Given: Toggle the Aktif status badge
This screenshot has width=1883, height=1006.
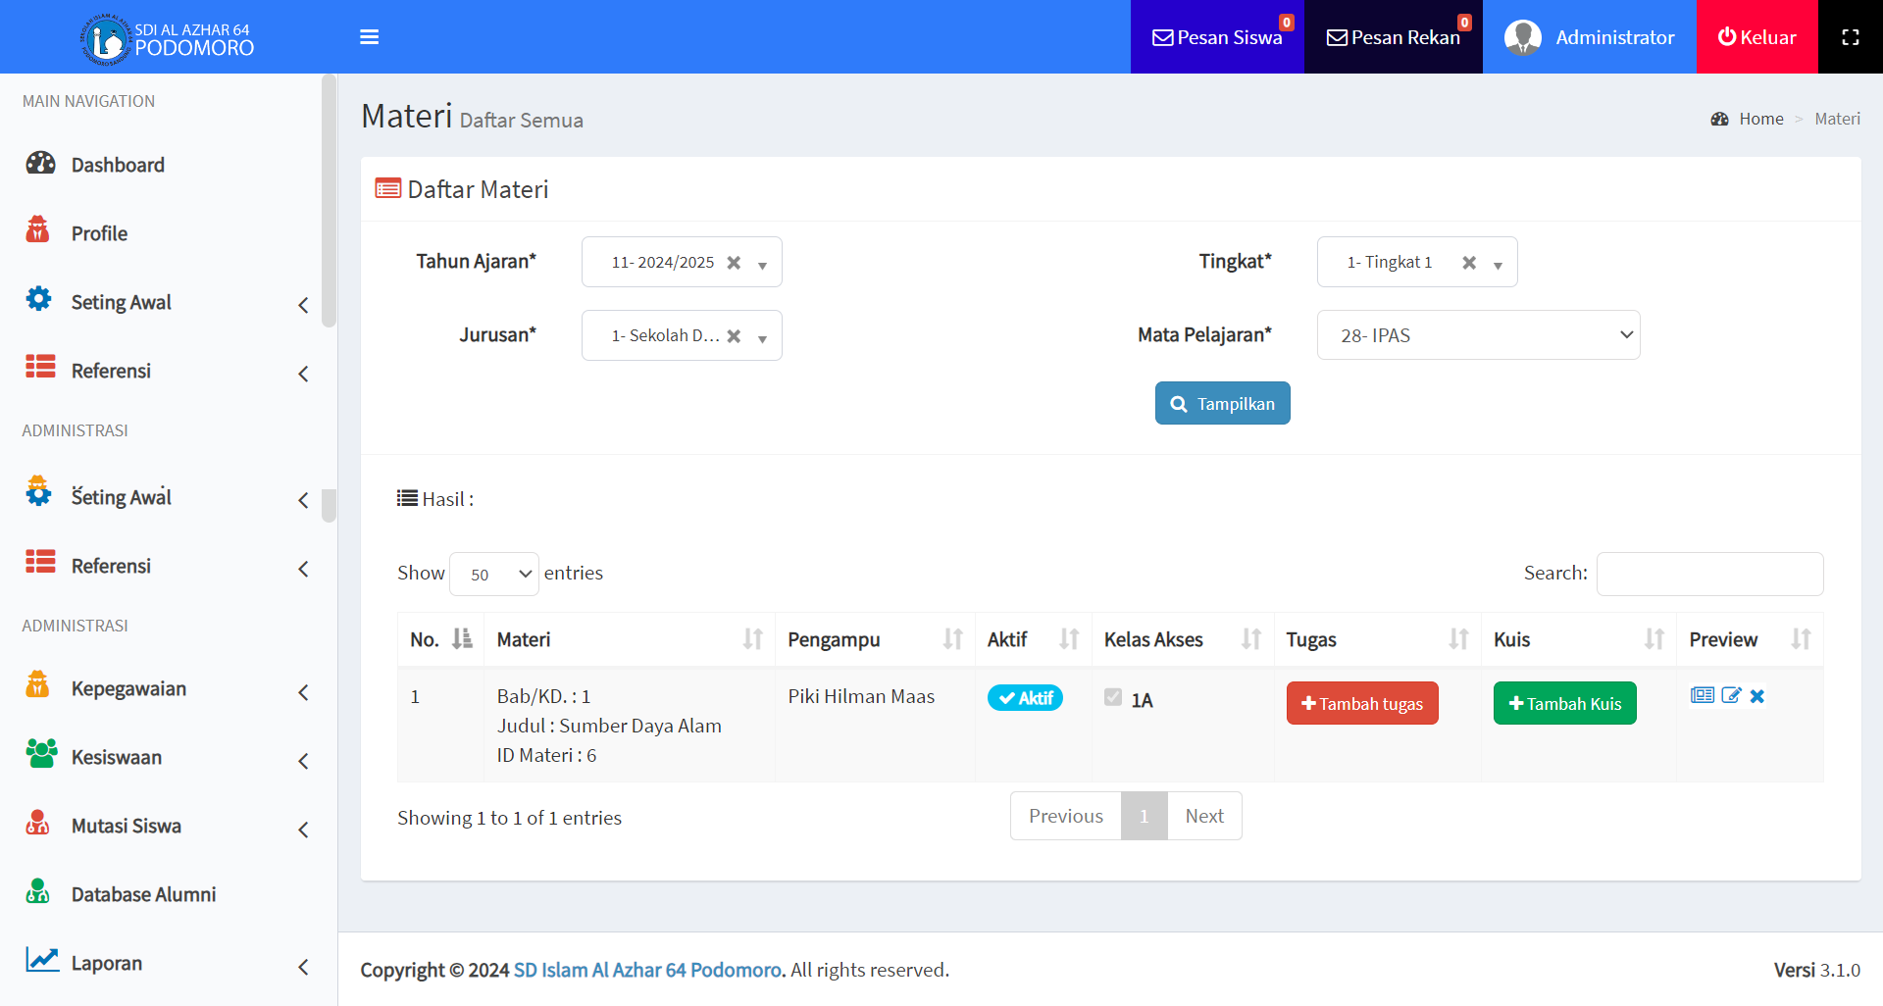Looking at the screenshot, I should point(1025,698).
